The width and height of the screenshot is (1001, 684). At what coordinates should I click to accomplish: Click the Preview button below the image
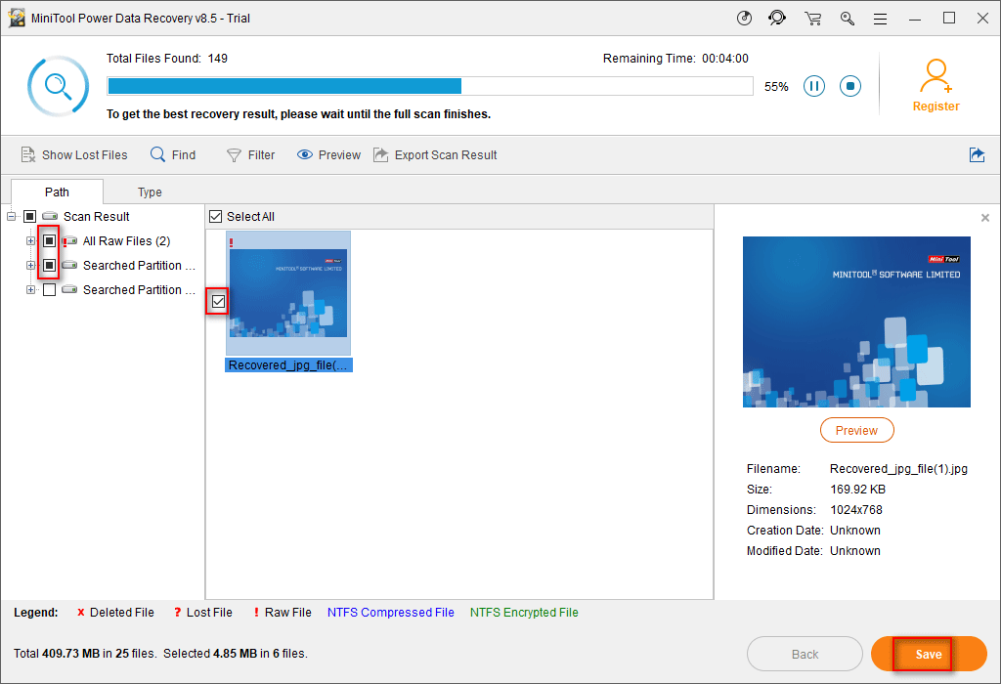[856, 430]
